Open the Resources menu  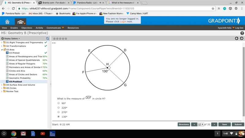click(x=73, y=28)
